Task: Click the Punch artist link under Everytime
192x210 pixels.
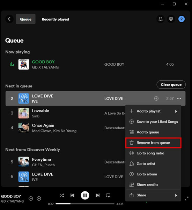Action: (50, 165)
